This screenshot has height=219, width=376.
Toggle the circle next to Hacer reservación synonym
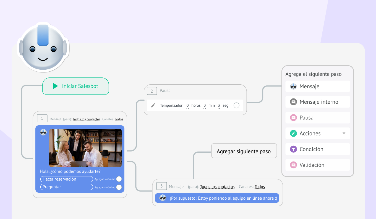tap(119, 179)
